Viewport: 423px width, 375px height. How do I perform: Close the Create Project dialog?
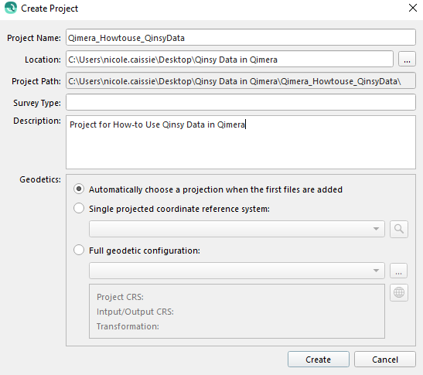click(413, 8)
